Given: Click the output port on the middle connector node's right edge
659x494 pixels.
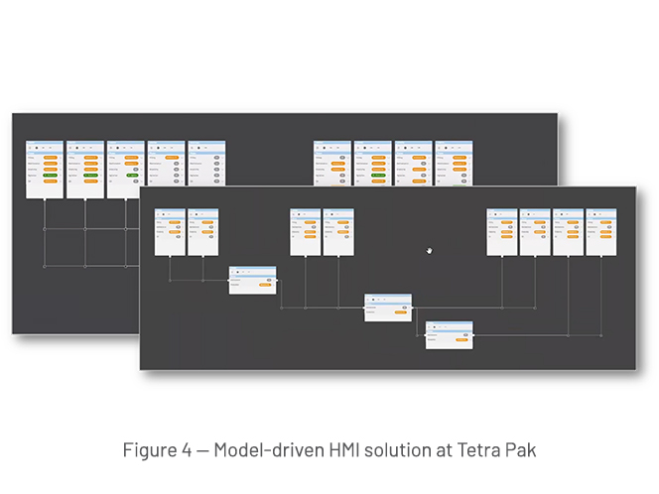Looking at the screenshot, I should click(412, 308).
